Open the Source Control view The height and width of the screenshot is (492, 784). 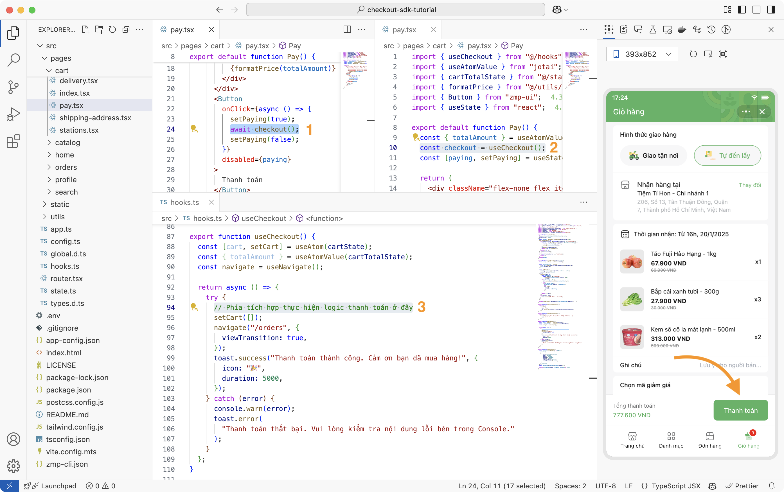click(x=13, y=87)
